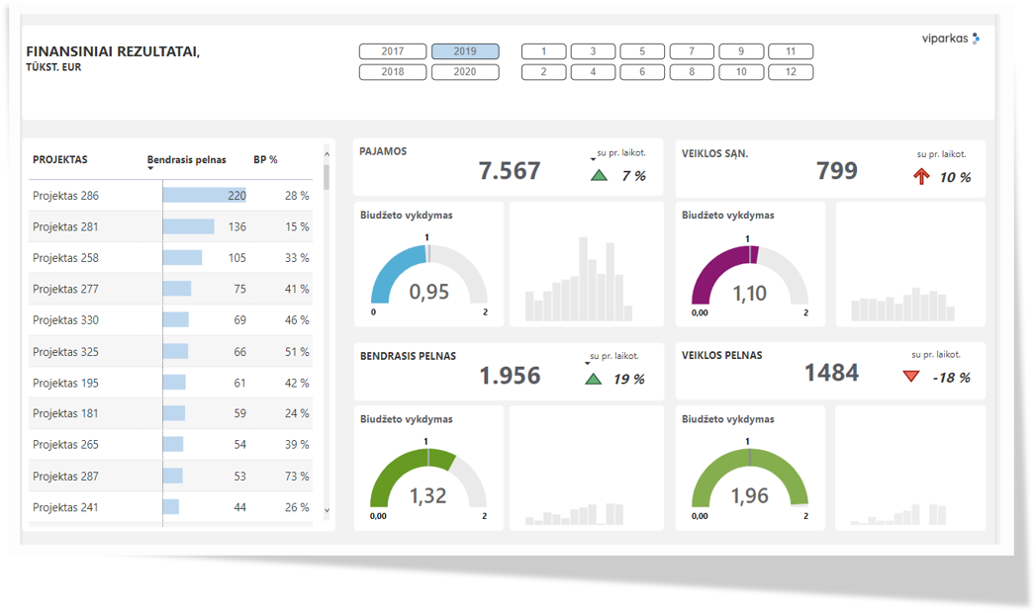Image resolution: width=1036 pixels, height=613 pixels.
Task: Click red down triangle in Veiklos pelnas card
Action: 910,377
